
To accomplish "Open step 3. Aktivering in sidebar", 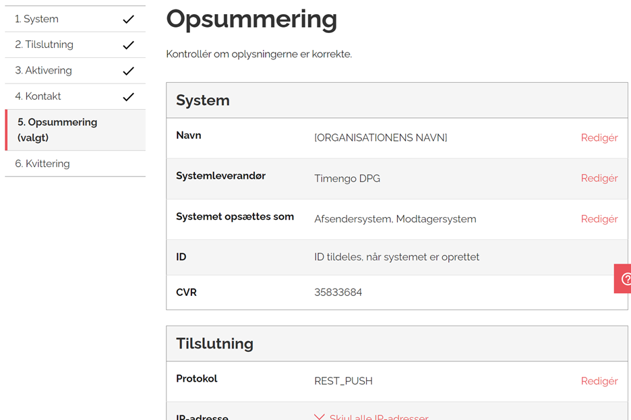I will [x=43, y=70].
